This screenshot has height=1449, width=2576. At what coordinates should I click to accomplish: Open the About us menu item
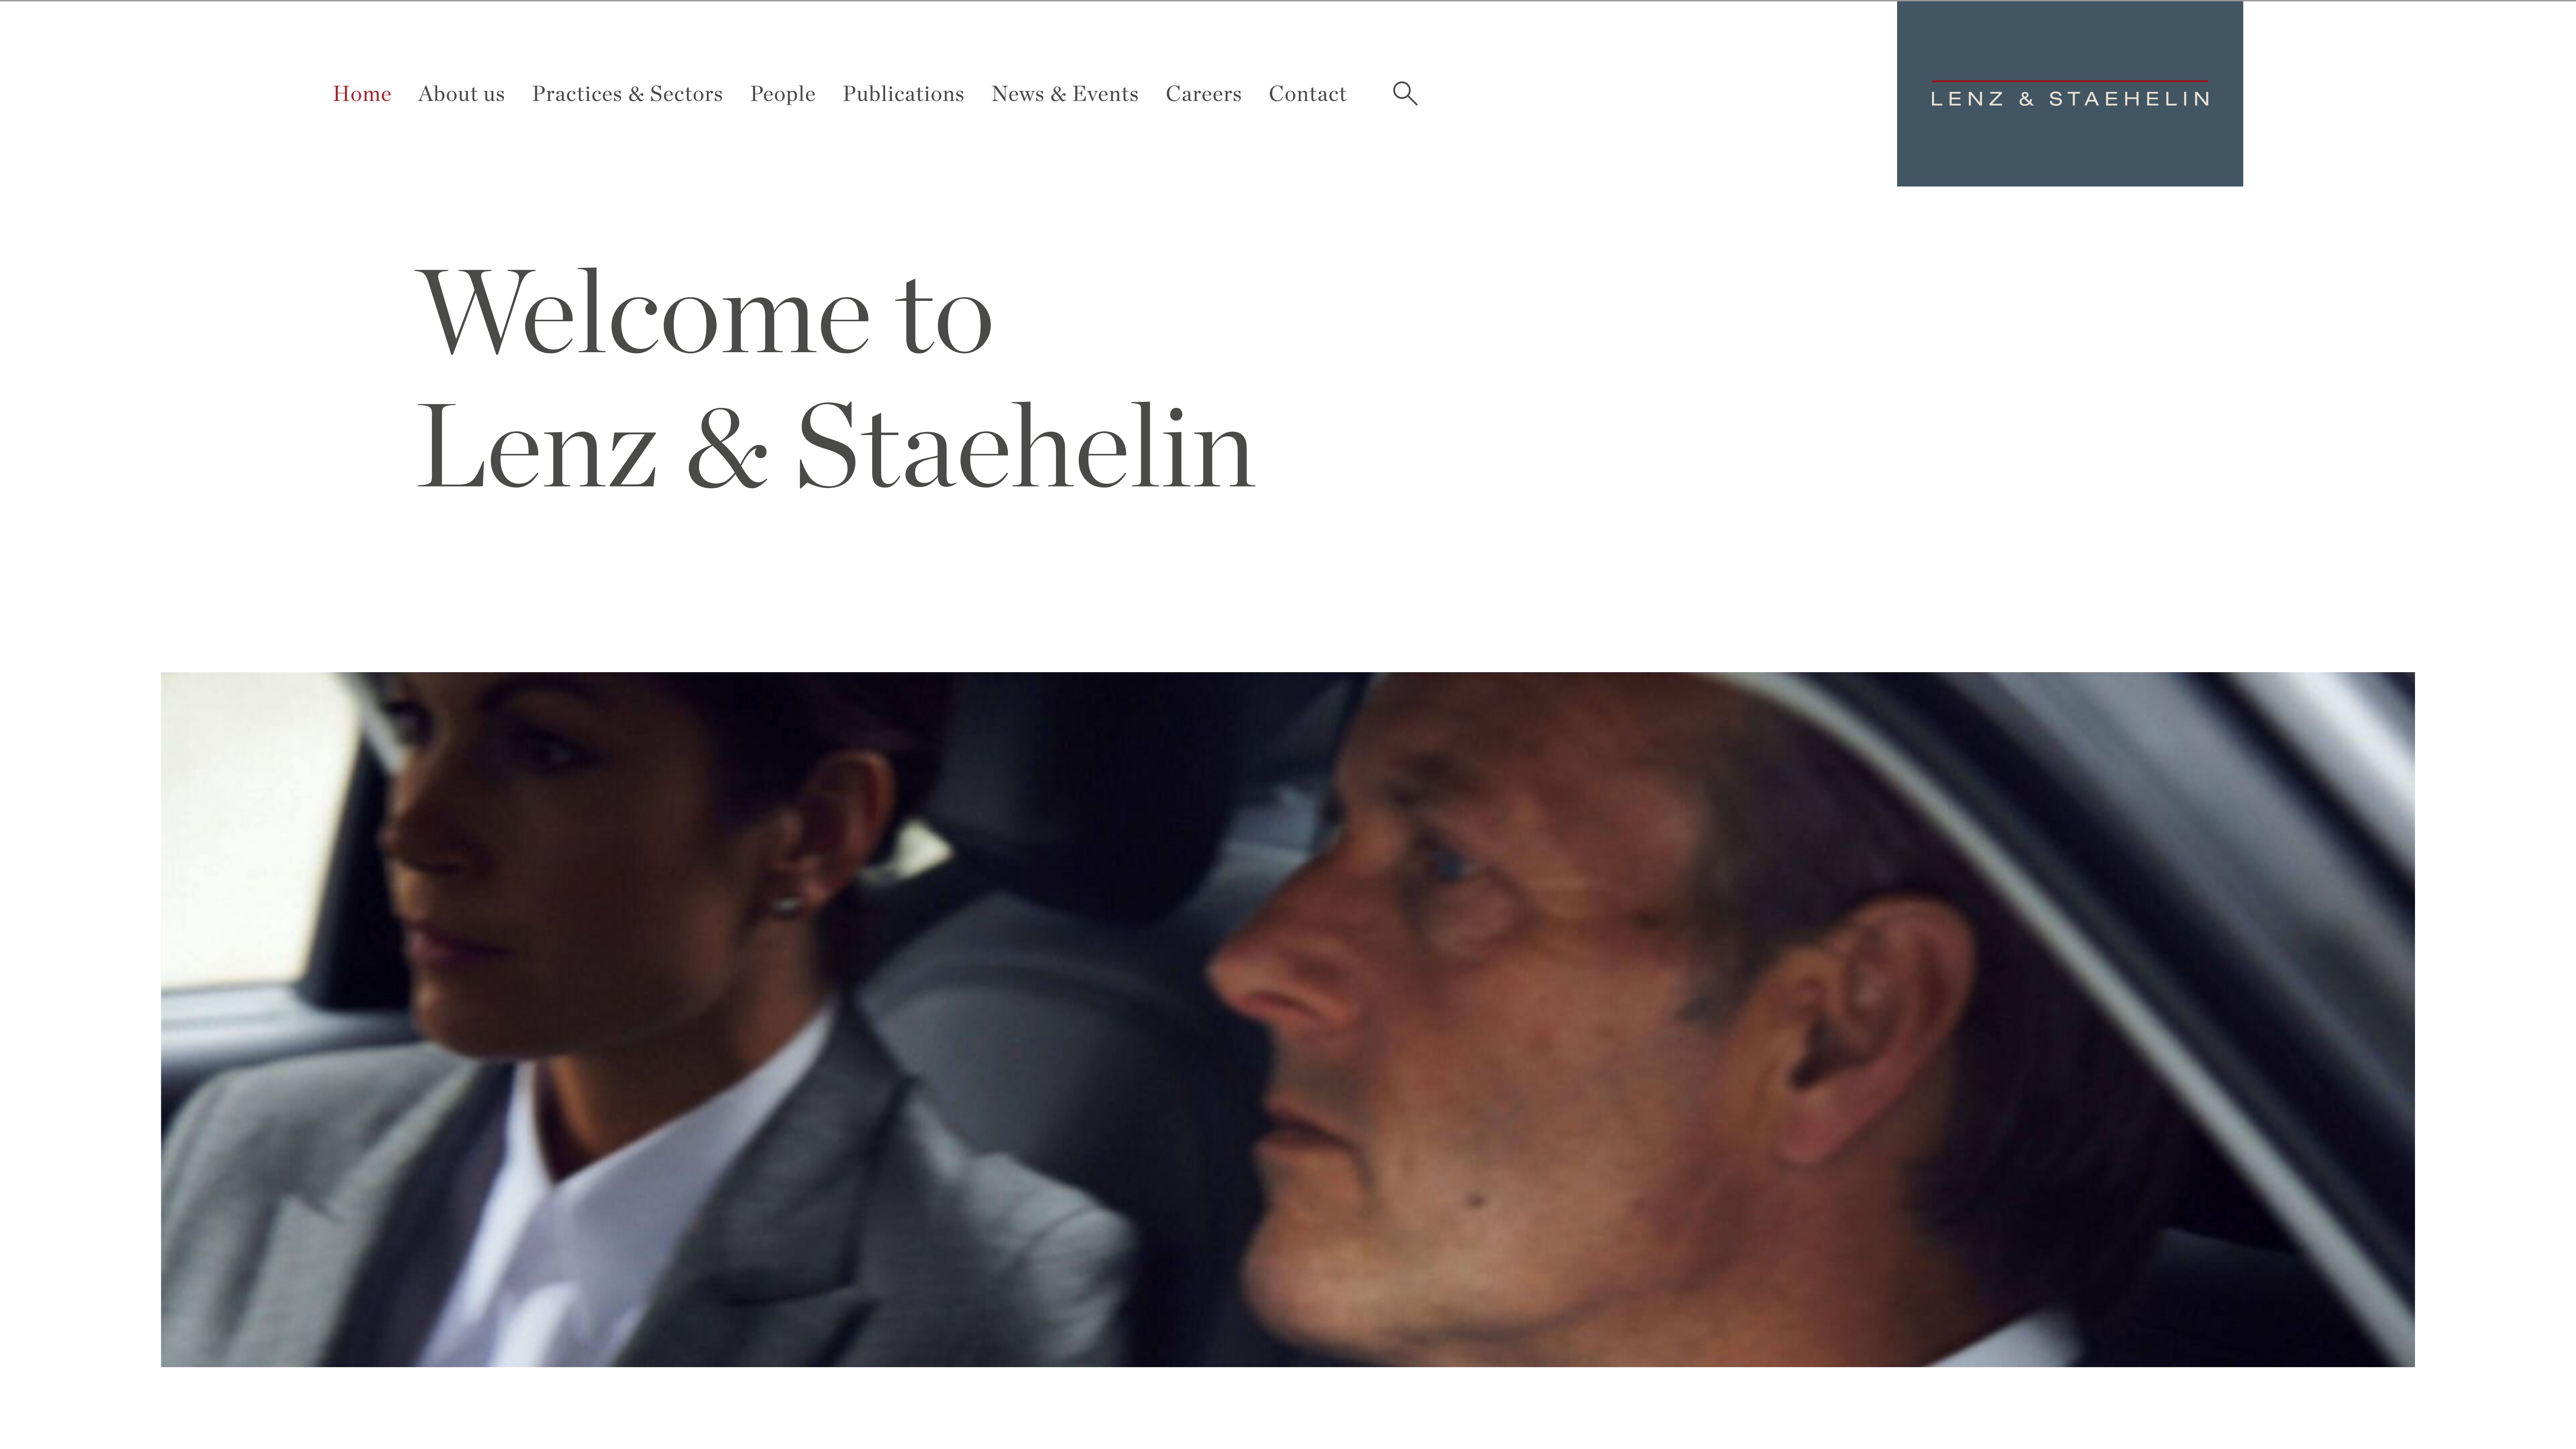(461, 94)
